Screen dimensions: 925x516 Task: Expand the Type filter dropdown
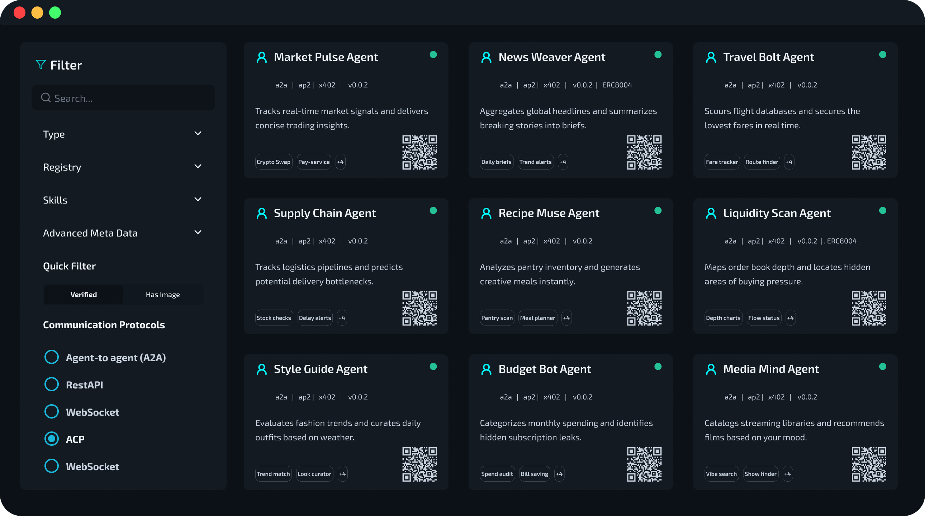[198, 134]
